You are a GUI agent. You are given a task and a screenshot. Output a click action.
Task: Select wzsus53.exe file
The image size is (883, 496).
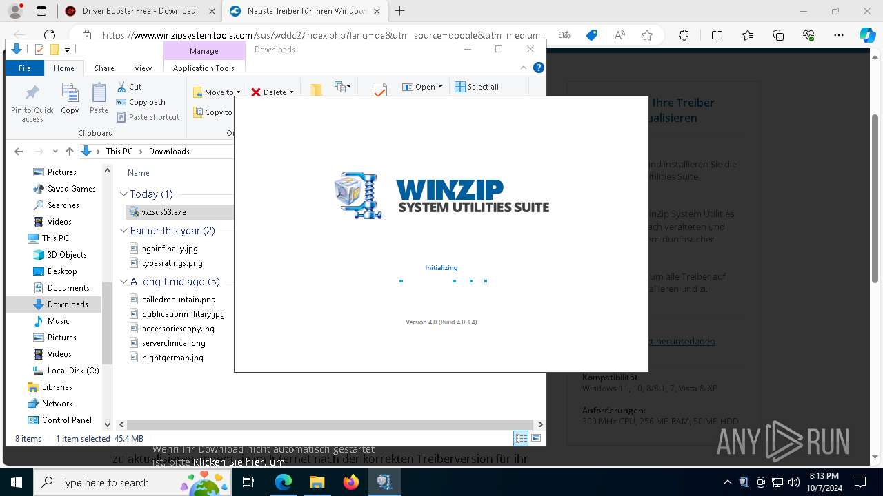[x=164, y=212]
